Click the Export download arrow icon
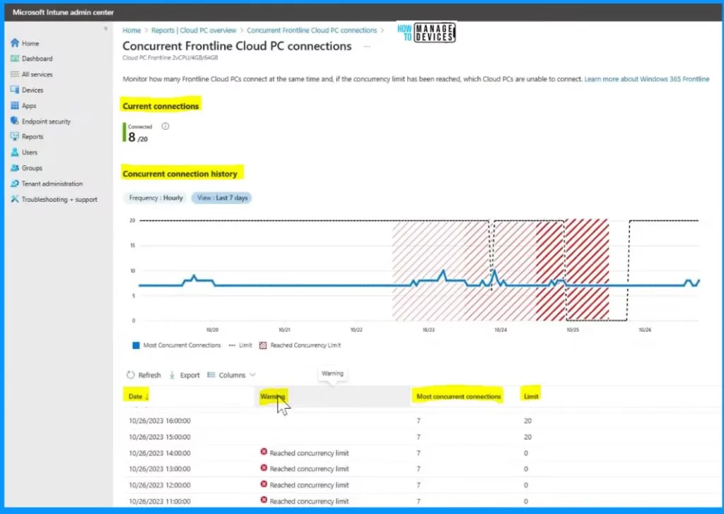Viewport: 724px width, 514px height. coord(172,375)
